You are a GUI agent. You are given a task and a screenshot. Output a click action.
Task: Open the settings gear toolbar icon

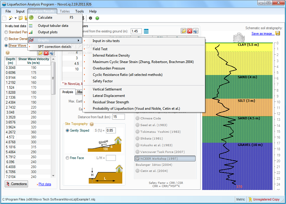[x=90, y=18]
